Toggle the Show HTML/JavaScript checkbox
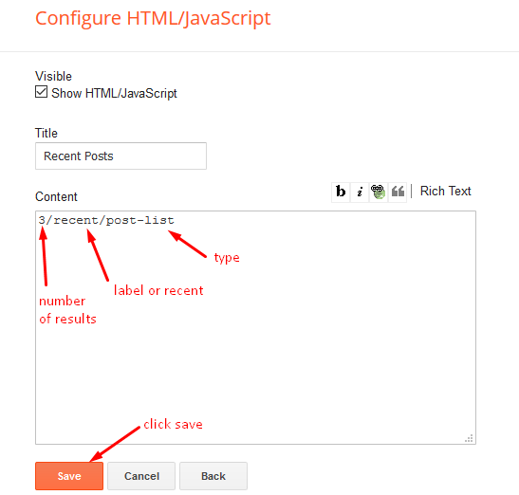519x495 pixels. [x=42, y=92]
